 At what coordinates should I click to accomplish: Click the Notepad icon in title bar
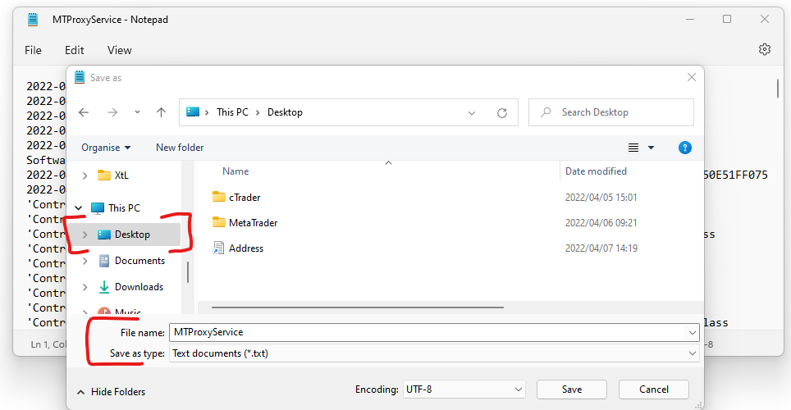(x=33, y=20)
